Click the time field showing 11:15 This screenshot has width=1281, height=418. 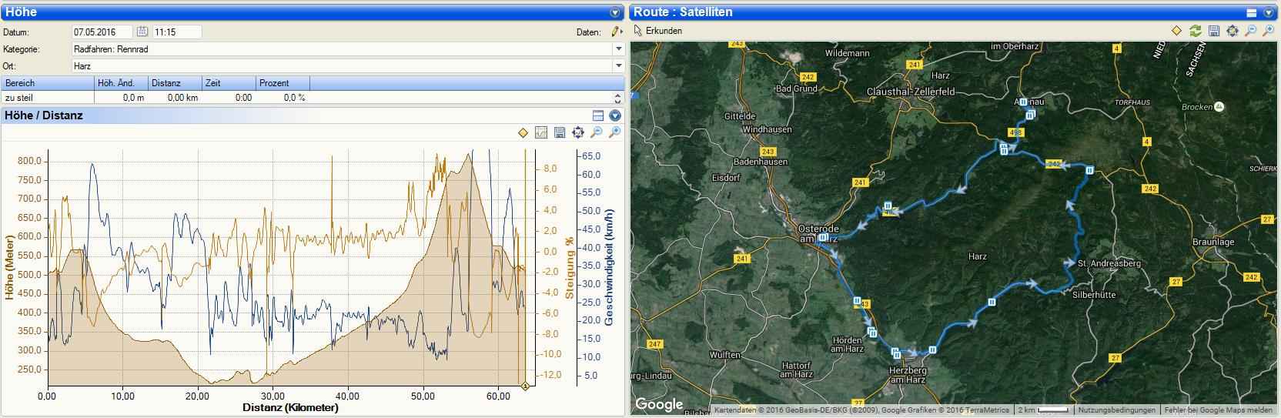(x=176, y=32)
